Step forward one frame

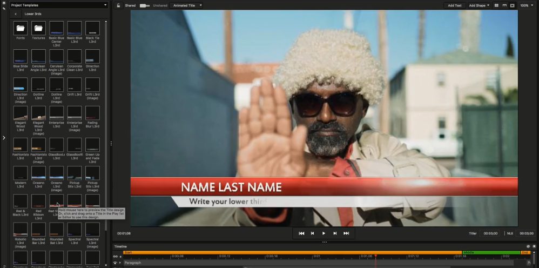point(335,233)
